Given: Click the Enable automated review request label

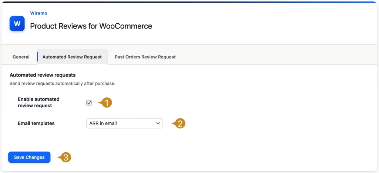Looking at the screenshot, I should click(x=38, y=102).
